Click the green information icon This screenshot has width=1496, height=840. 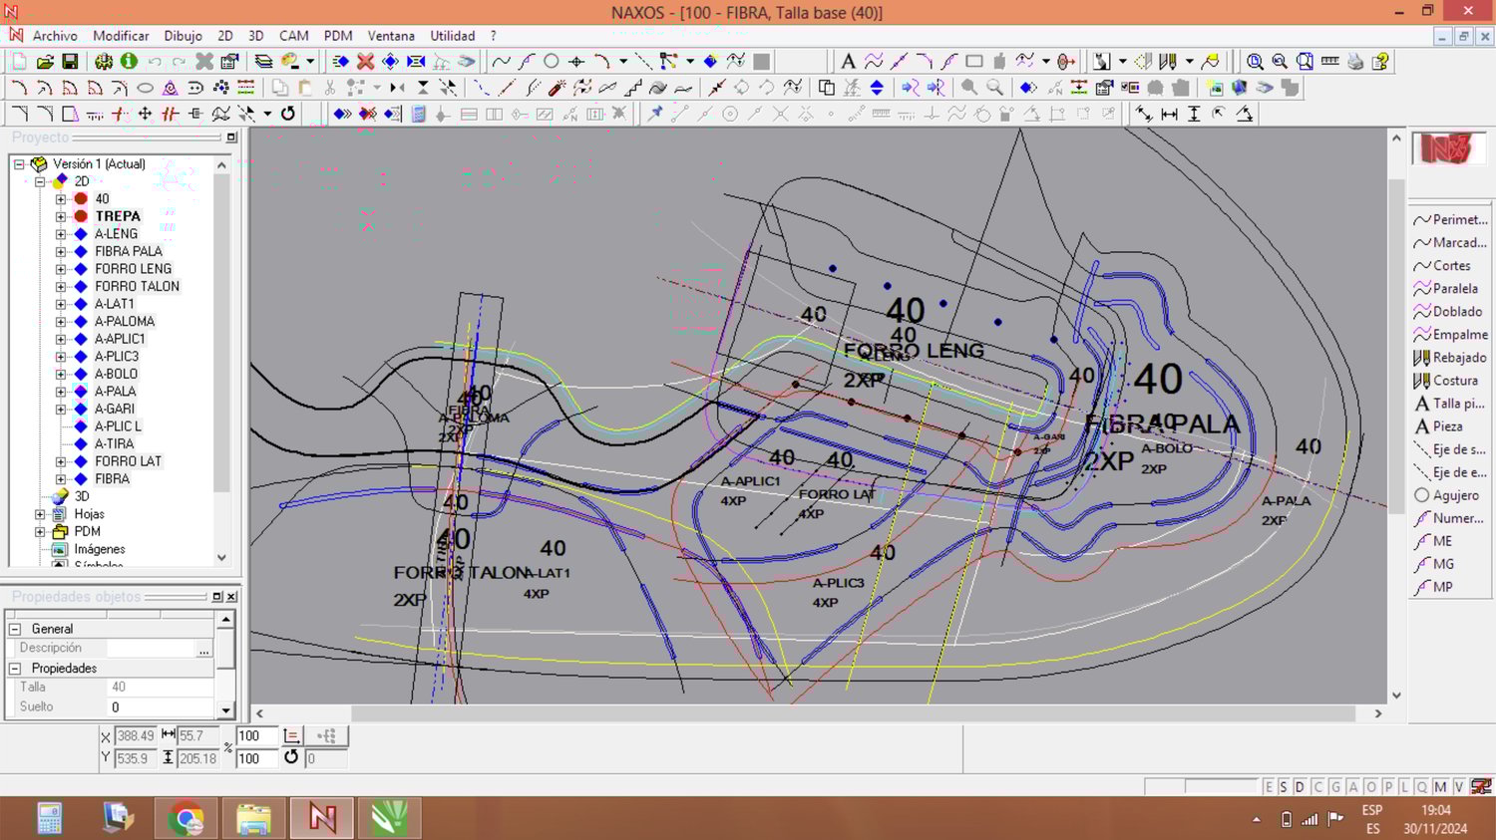point(129,62)
